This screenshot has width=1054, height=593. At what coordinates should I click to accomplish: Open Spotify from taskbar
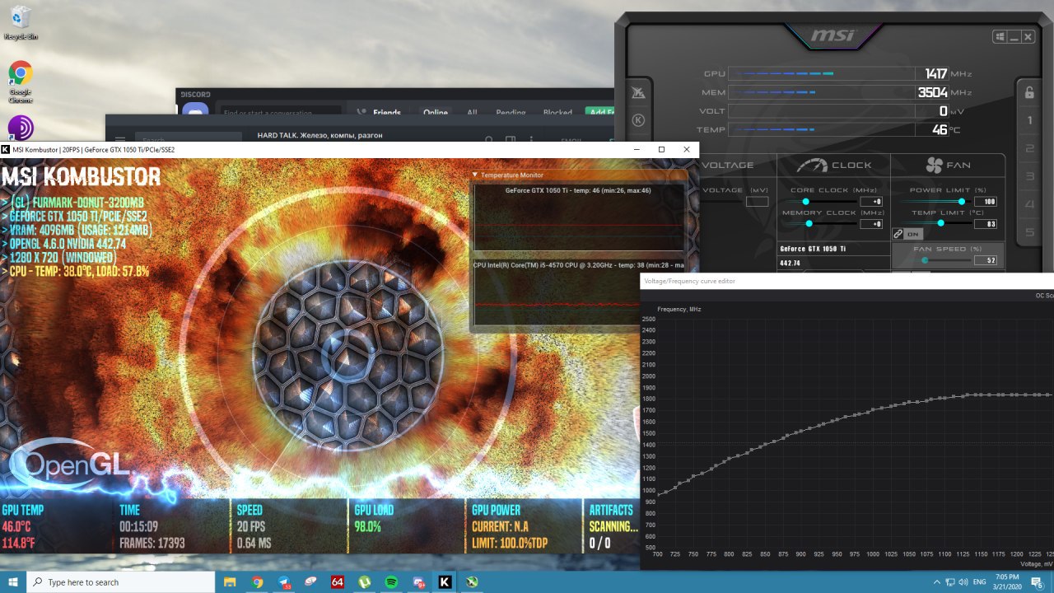391,581
